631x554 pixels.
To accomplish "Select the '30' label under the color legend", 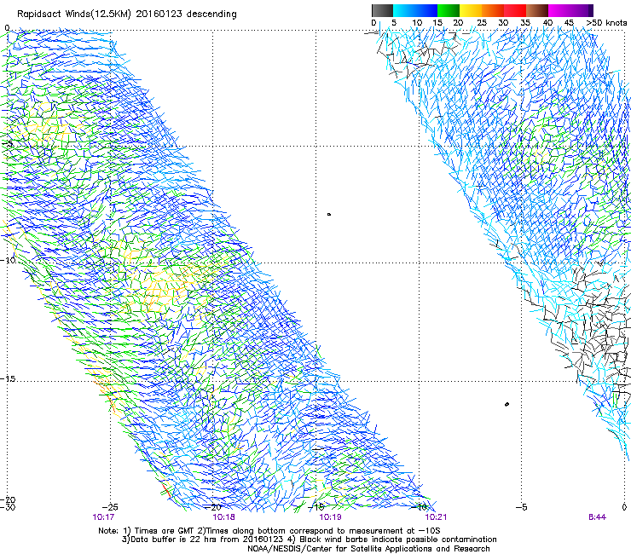I will coord(503,23).
